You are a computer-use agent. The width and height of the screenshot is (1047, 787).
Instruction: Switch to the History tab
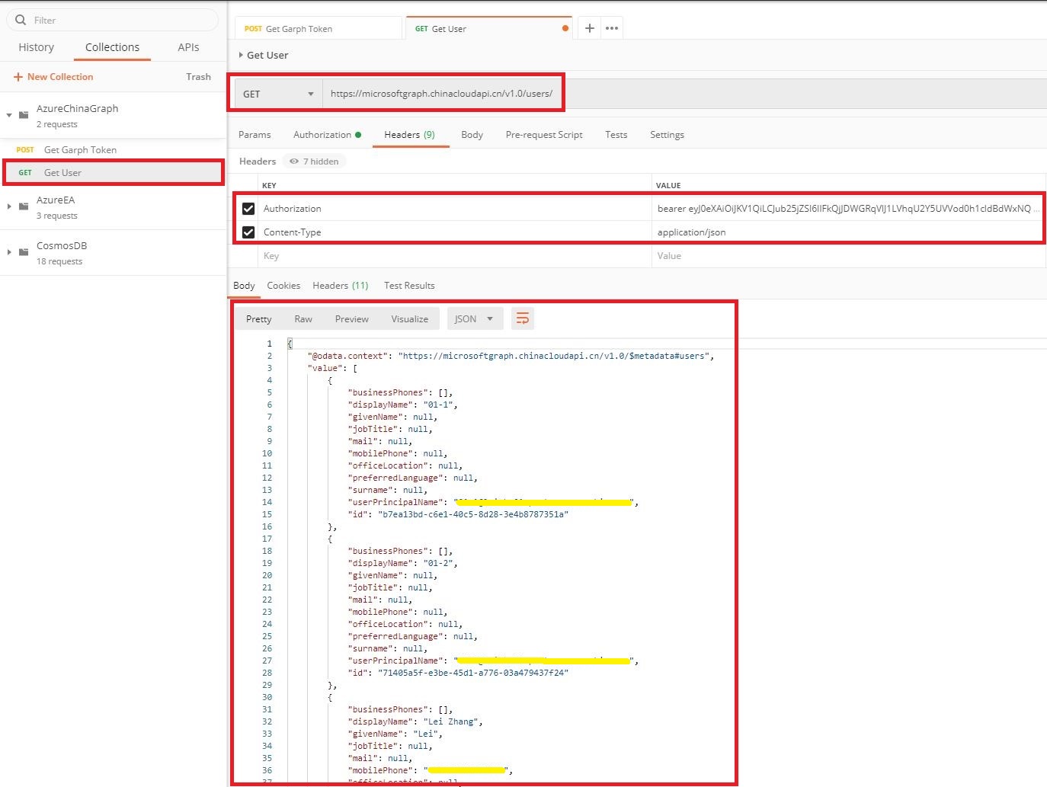coord(37,47)
